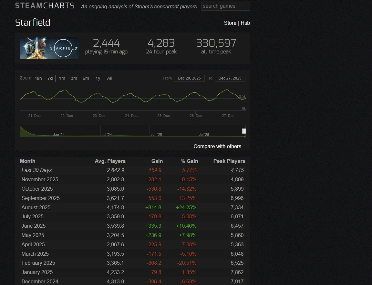Click the +814.8 gain value
Image resolution: width=372 pixels, height=285 pixels.
pyautogui.click(x=153, y=207)
